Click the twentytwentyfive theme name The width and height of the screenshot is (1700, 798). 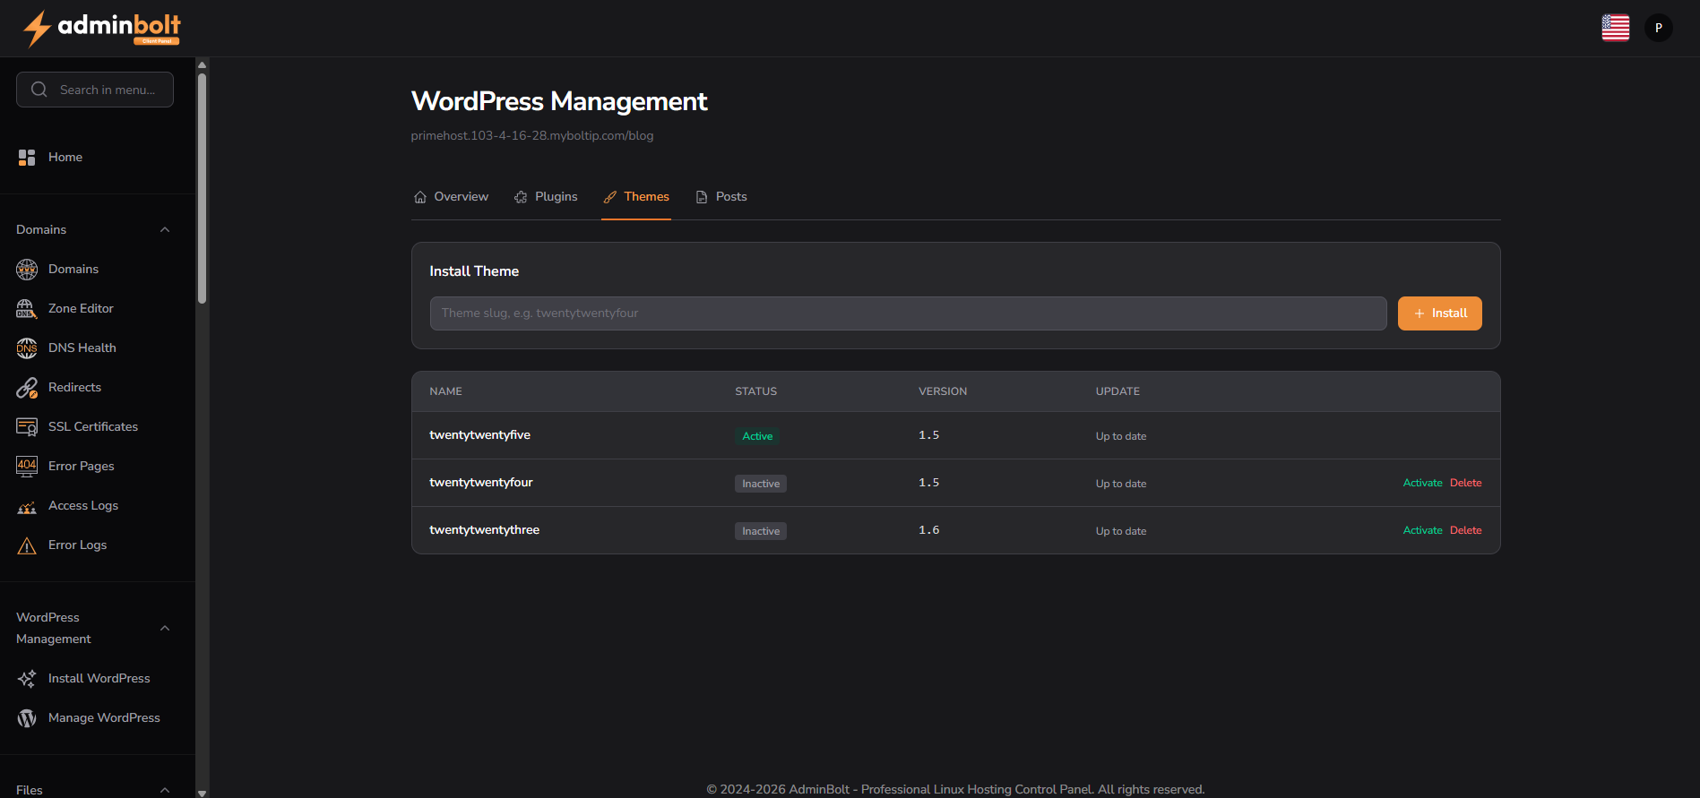click(x=479, y=435)
